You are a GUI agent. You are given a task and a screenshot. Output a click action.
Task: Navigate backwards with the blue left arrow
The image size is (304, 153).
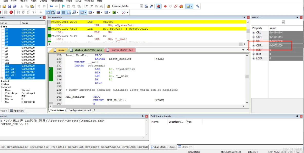tap(51, 6)
